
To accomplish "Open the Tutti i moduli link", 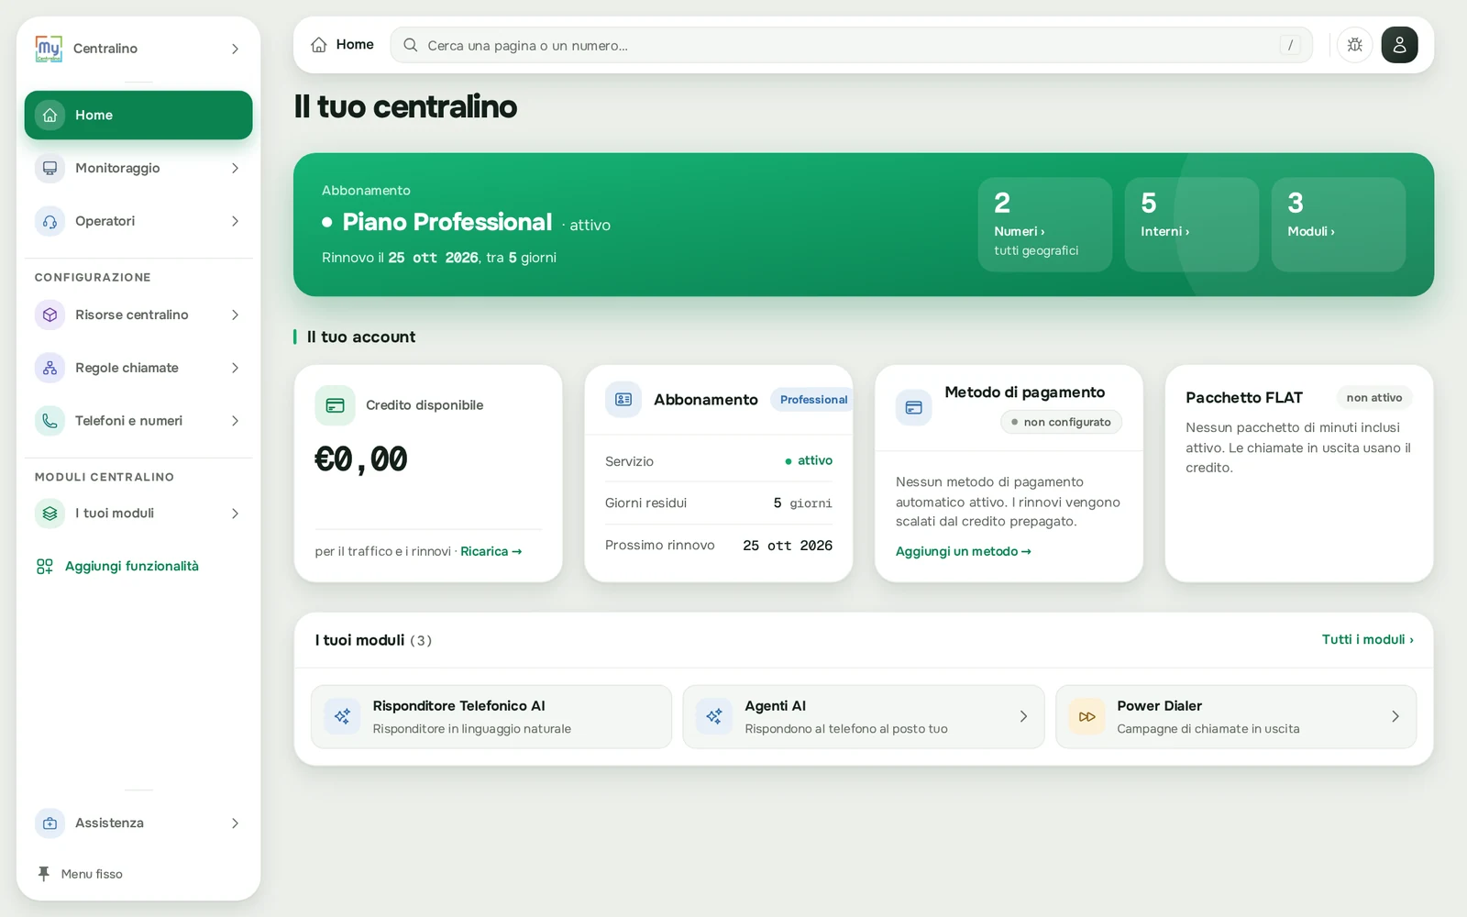I will pos(1367,640).
